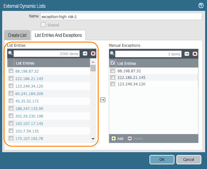Apply the List Entries filter arrow icon
The image size is (207, 169).
(85, 54)
